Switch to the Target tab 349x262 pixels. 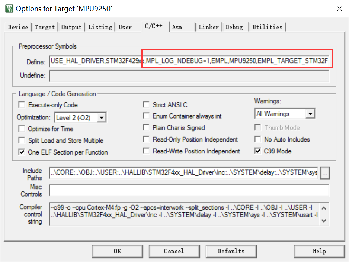point(45,27)
